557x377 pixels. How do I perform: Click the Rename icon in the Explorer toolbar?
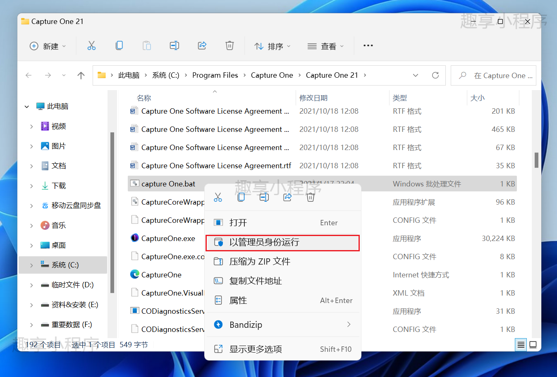coord(175,46)
